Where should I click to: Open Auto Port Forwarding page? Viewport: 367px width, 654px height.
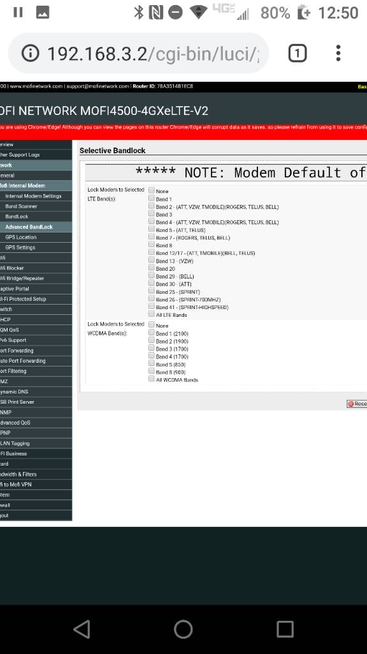36,361
